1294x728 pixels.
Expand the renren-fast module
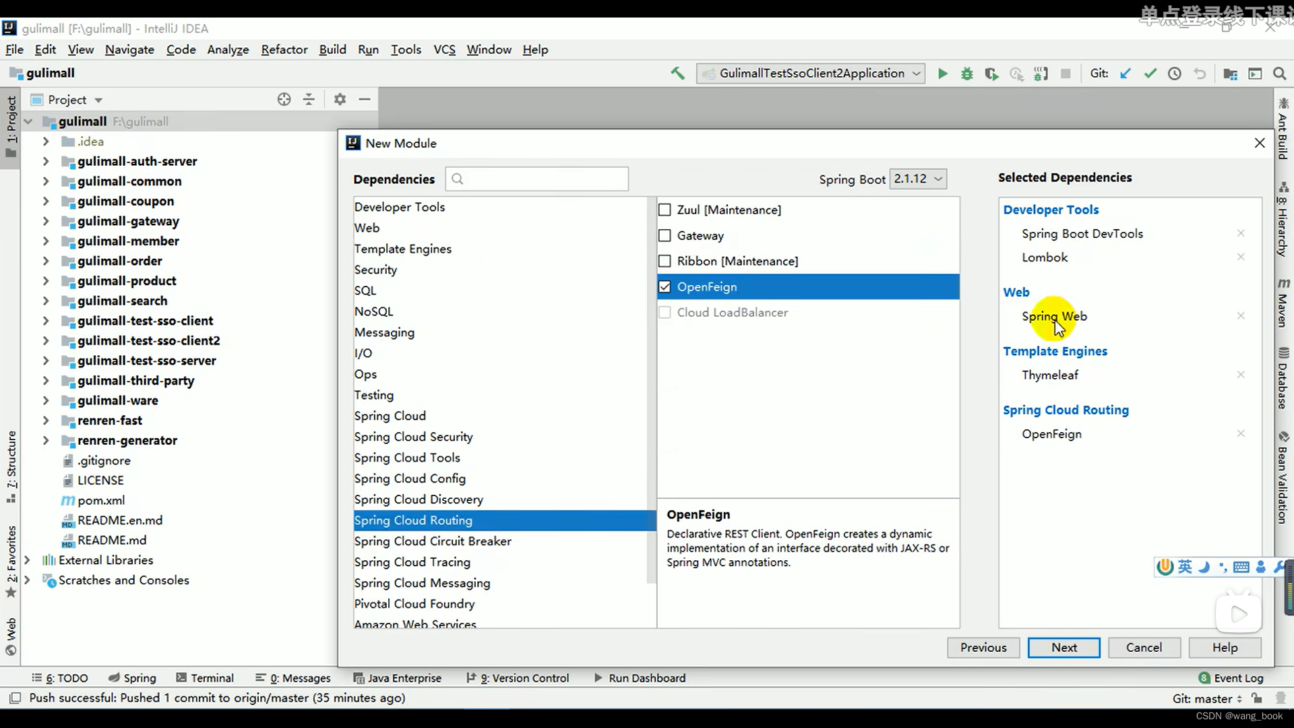[x=45, y=420]
